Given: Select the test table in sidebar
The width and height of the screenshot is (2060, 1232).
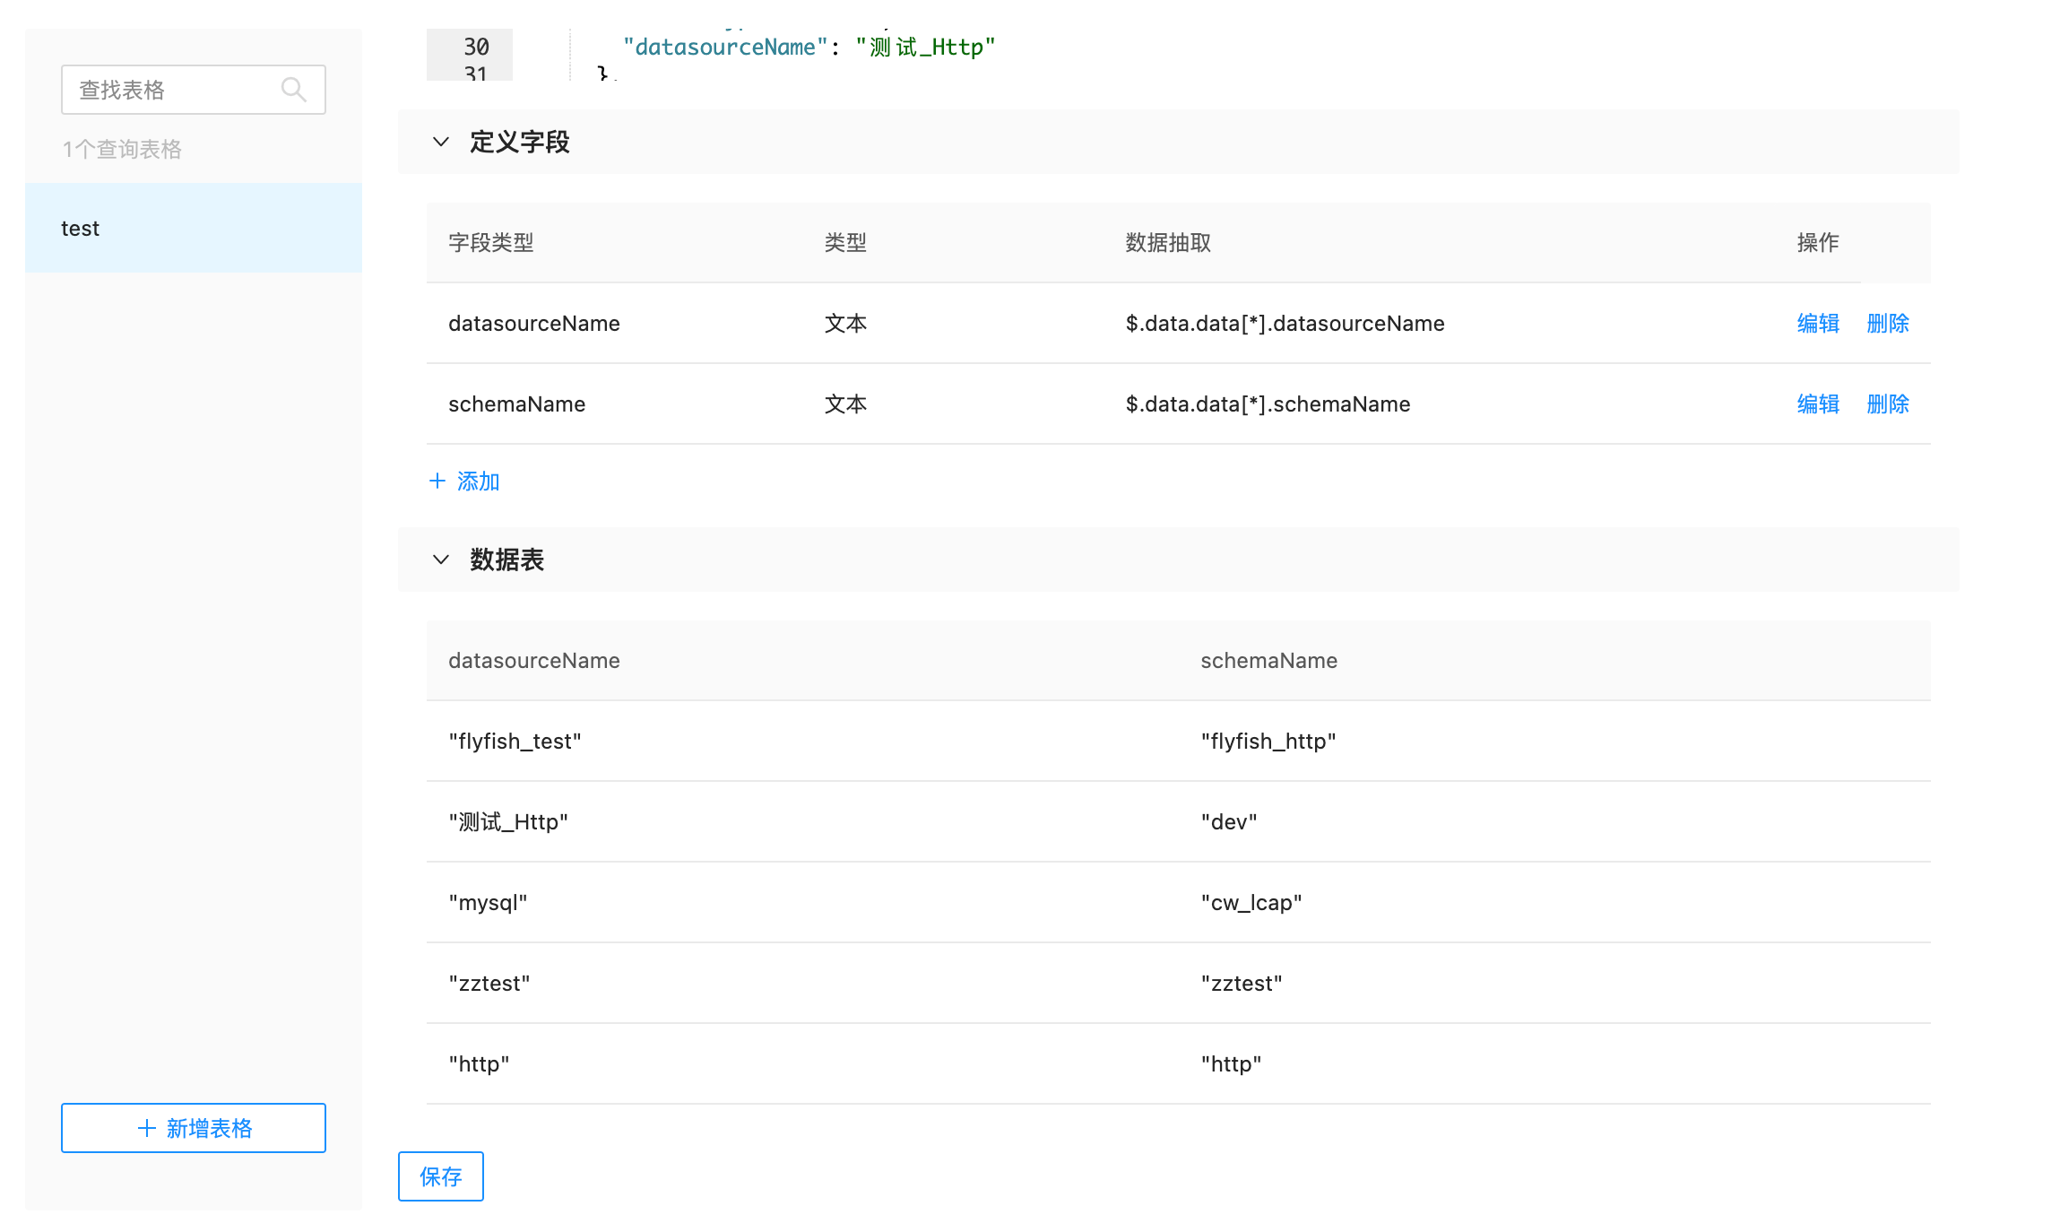Looking at the screenshot, I should pyautogui.click(x=193, y=229).
